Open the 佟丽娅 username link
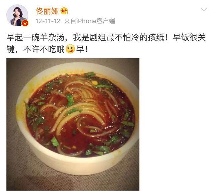This screenshot has height=191, width=214. [x=47, y=11]
